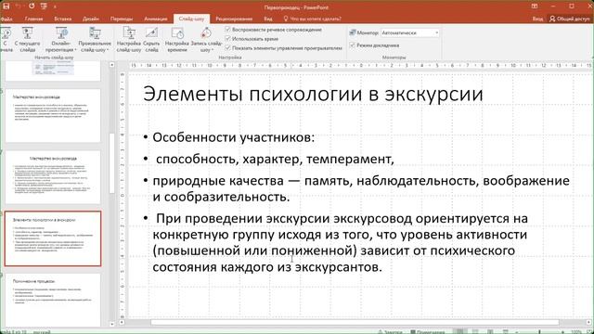Open the Customize Quick Access Toolbar arrow
This screenshot has height=334, width=594.
pyautogui.click(x=55, y=6)
